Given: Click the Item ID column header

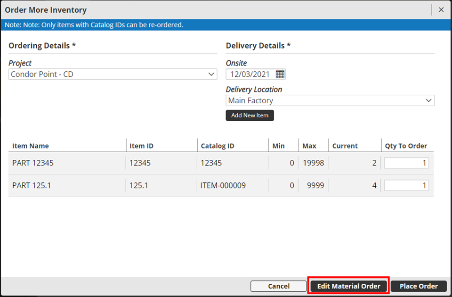Looking at the screenshot, I should tap(141, 146).
